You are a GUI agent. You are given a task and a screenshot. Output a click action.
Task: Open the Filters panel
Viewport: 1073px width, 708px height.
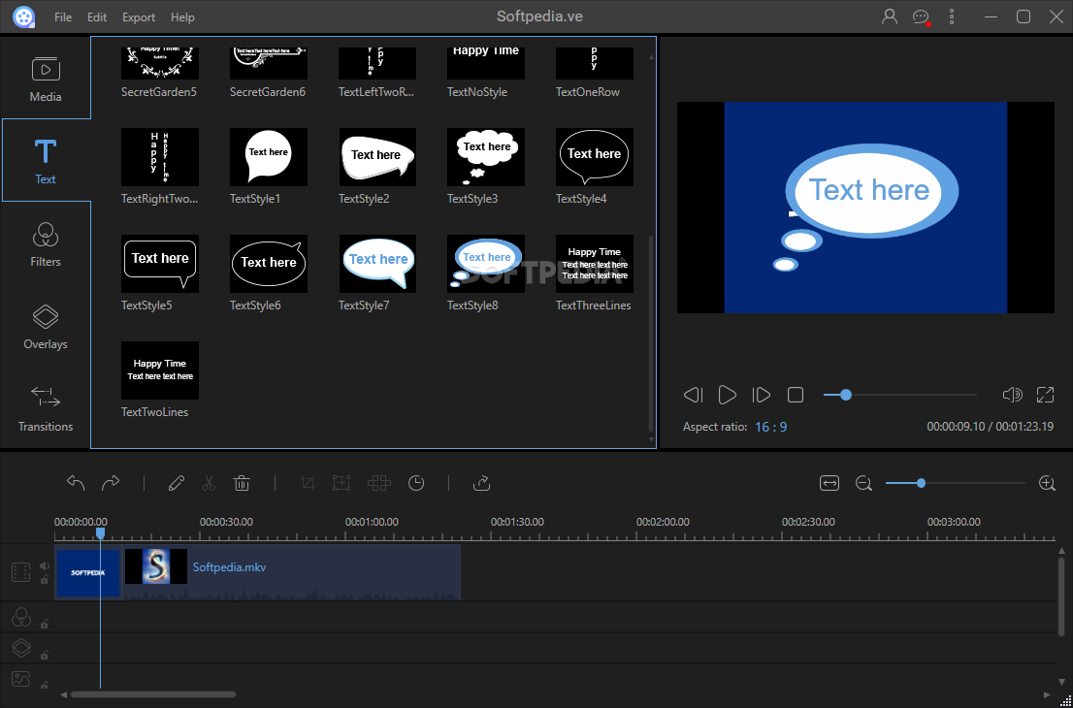pyautogui.click(x=46, y=243)
